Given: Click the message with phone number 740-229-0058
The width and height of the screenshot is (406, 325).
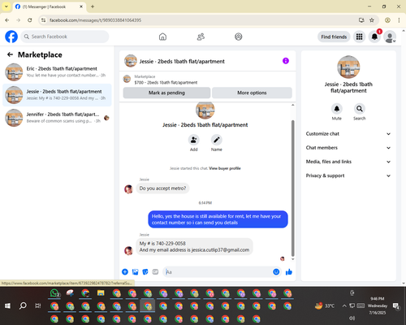Looking at the screenshot, I should (x=194, y=246).
